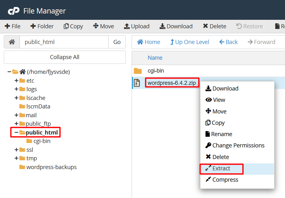
Task: Expand the etc folder tree node
Action: coord(16,81)
